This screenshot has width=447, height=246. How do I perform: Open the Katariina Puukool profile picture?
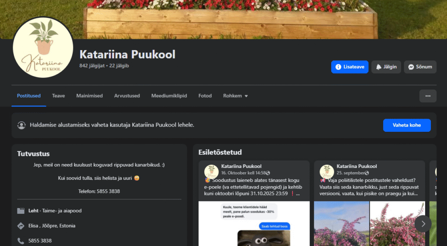point(43,47)
